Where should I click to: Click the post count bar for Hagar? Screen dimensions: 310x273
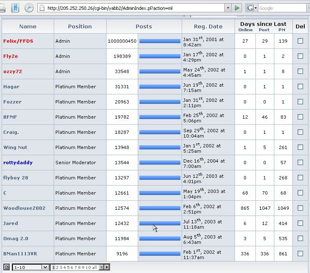point(160,87)
